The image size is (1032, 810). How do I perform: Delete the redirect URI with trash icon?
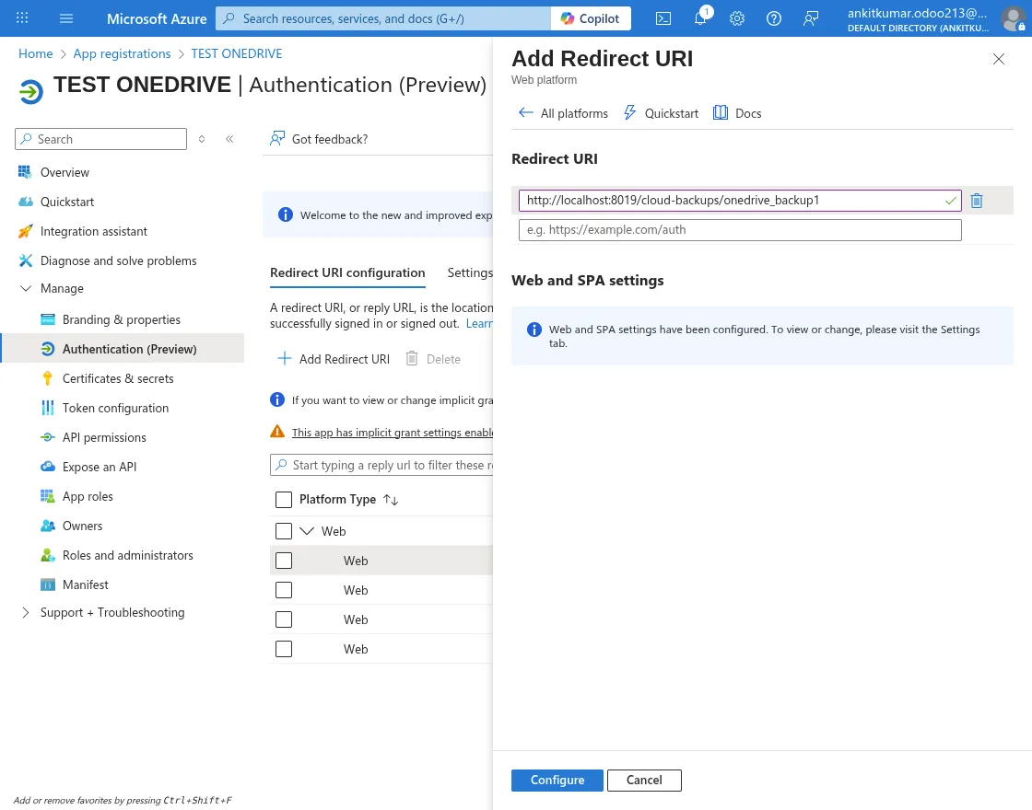point(977,201)
